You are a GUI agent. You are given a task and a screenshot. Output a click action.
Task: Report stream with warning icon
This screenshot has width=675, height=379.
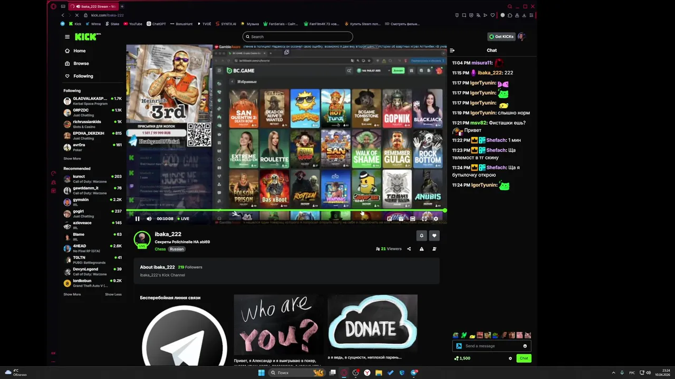421,249
